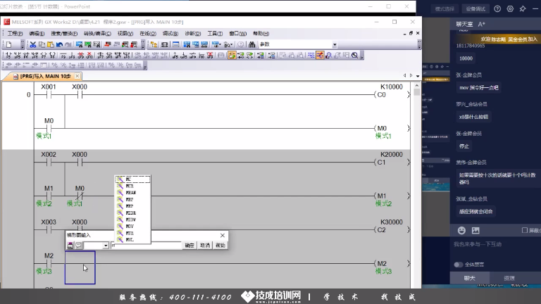The width and height of the screenshot is (541, 304).
Task: Select MC from instruction suggestion list
Action: coord(133,179)
